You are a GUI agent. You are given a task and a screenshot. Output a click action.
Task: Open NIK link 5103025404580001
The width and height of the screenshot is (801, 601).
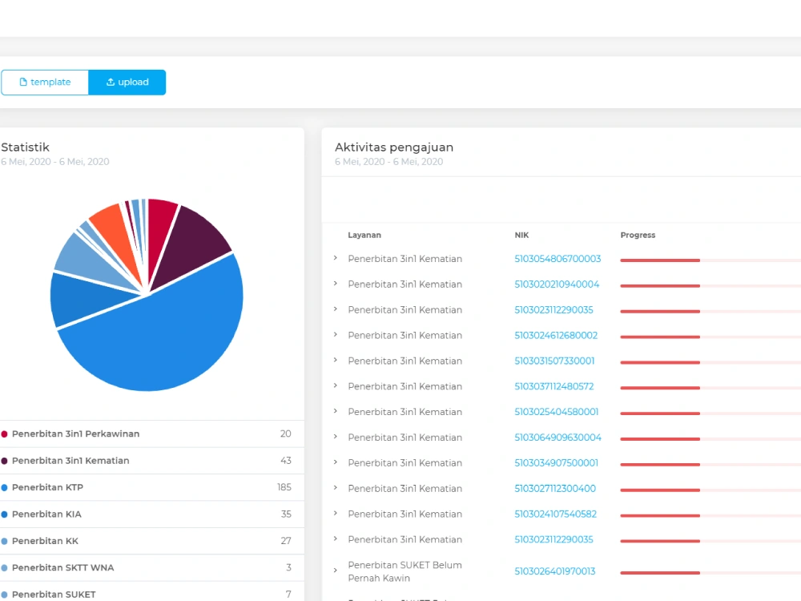click(557, 412)
